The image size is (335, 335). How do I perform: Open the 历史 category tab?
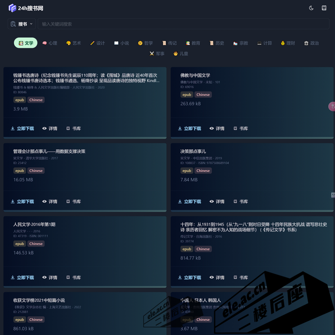point(216,43)
